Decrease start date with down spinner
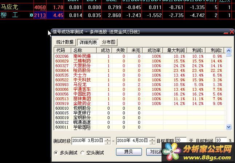The height and width of the screenshot is (163, 235). click(107, 143)
